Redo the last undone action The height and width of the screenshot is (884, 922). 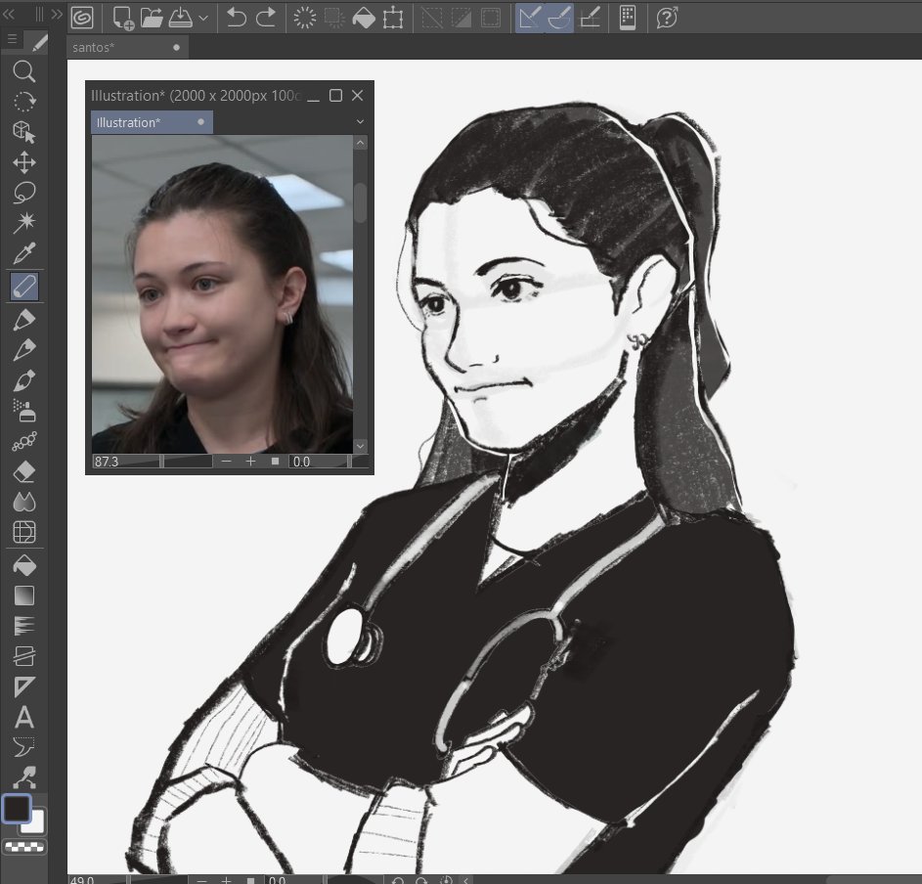point(266,18)
